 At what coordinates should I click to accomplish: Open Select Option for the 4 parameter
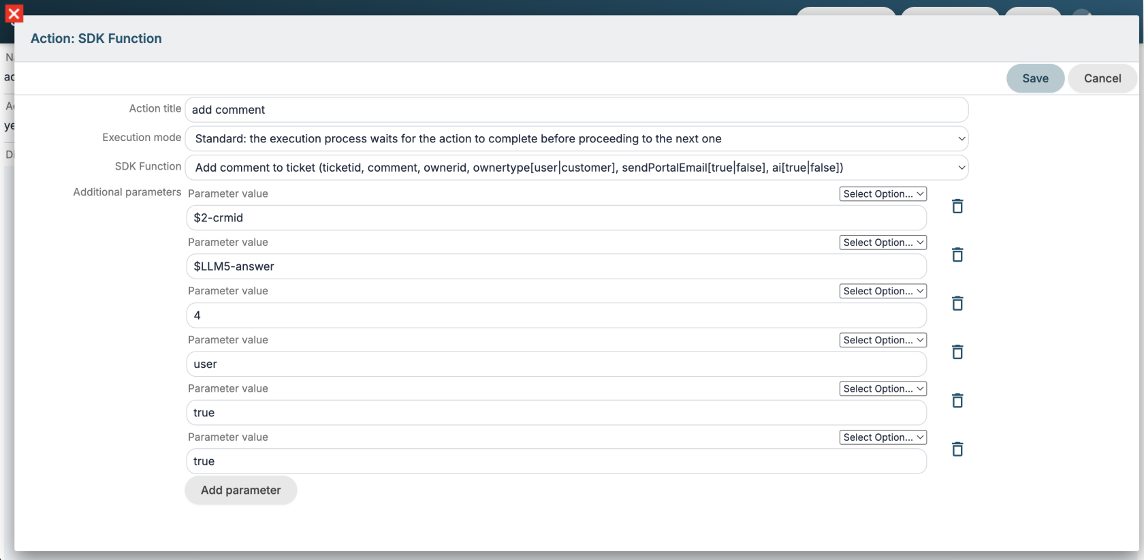pyautogui.click(x=883, y=291)
